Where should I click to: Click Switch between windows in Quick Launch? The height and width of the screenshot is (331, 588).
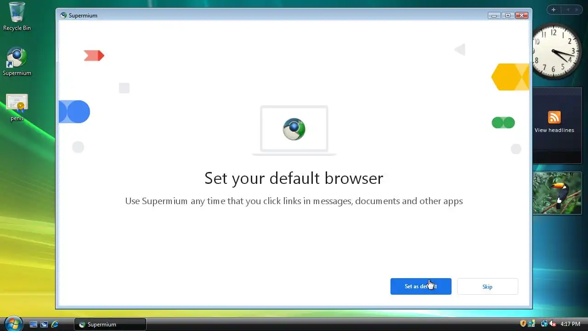pyautogui.click(x=44, y=324)
